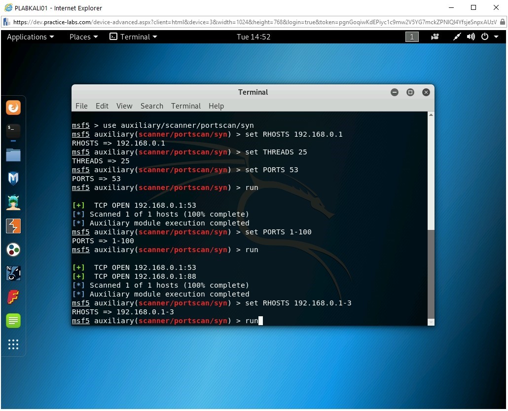Open the power system menu arrow
The width and height of the screenshot is (508, 411).
pyautogui.click(x=496, y=37)
